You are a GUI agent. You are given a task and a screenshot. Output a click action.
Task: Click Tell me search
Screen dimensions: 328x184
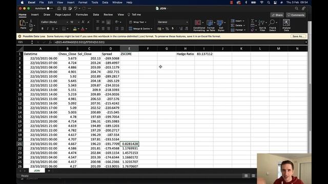click(134, 15)
